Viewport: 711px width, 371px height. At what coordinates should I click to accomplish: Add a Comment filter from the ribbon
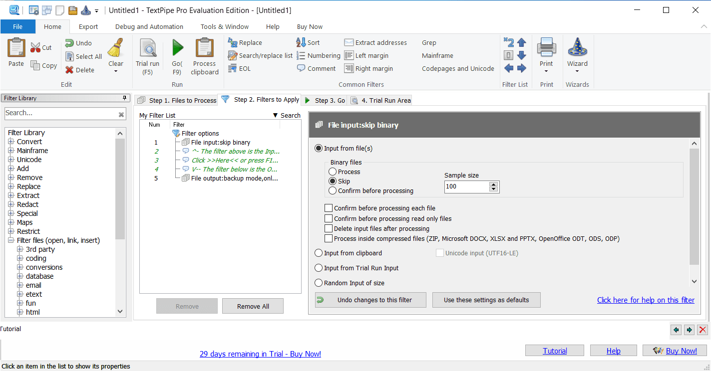point(316,69)
